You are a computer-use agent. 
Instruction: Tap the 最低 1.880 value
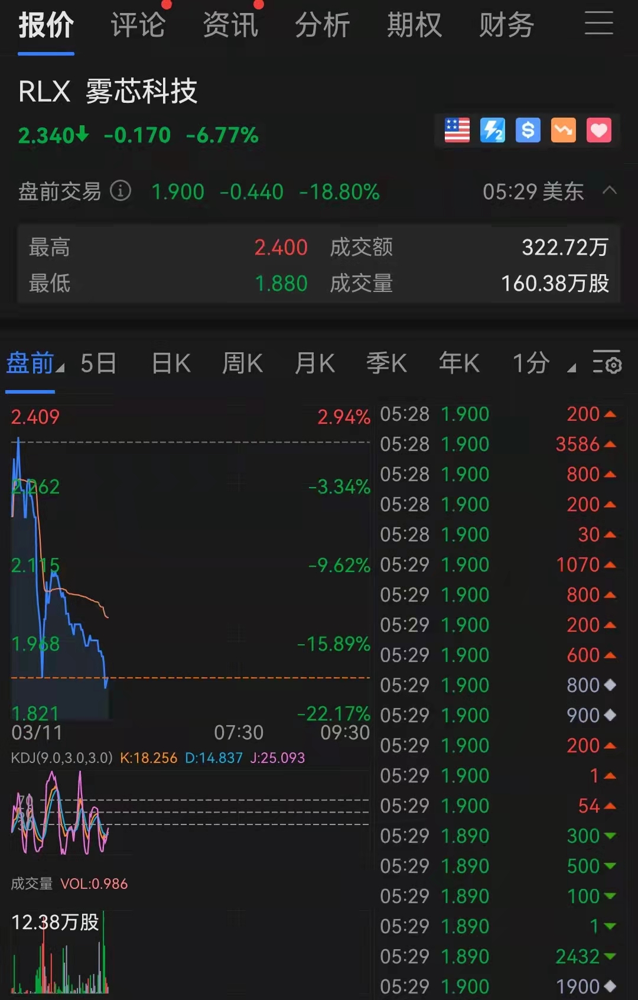[x=281, y=284]
